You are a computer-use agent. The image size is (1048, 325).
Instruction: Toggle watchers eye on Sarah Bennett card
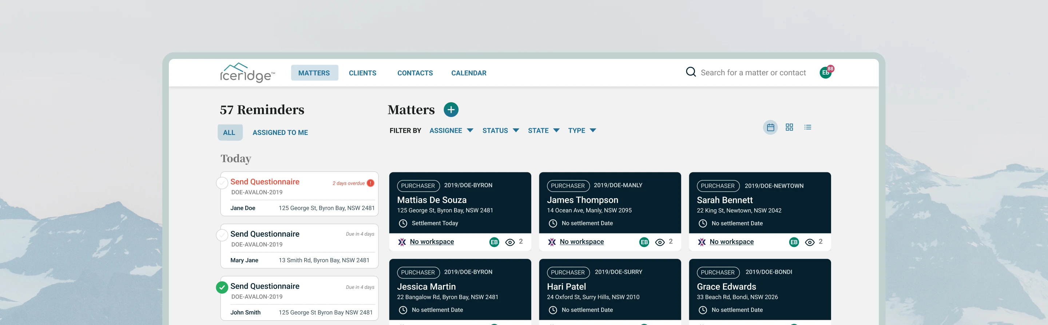click(810, 242)
